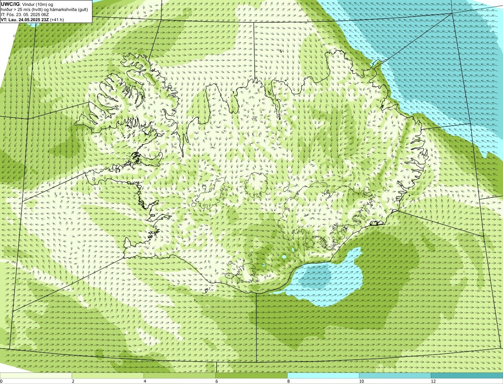Image resolution: width=503 pixels, height=384 pixels.
Task: Click the colorbar tick label "12"
Action: pos(433,381)
